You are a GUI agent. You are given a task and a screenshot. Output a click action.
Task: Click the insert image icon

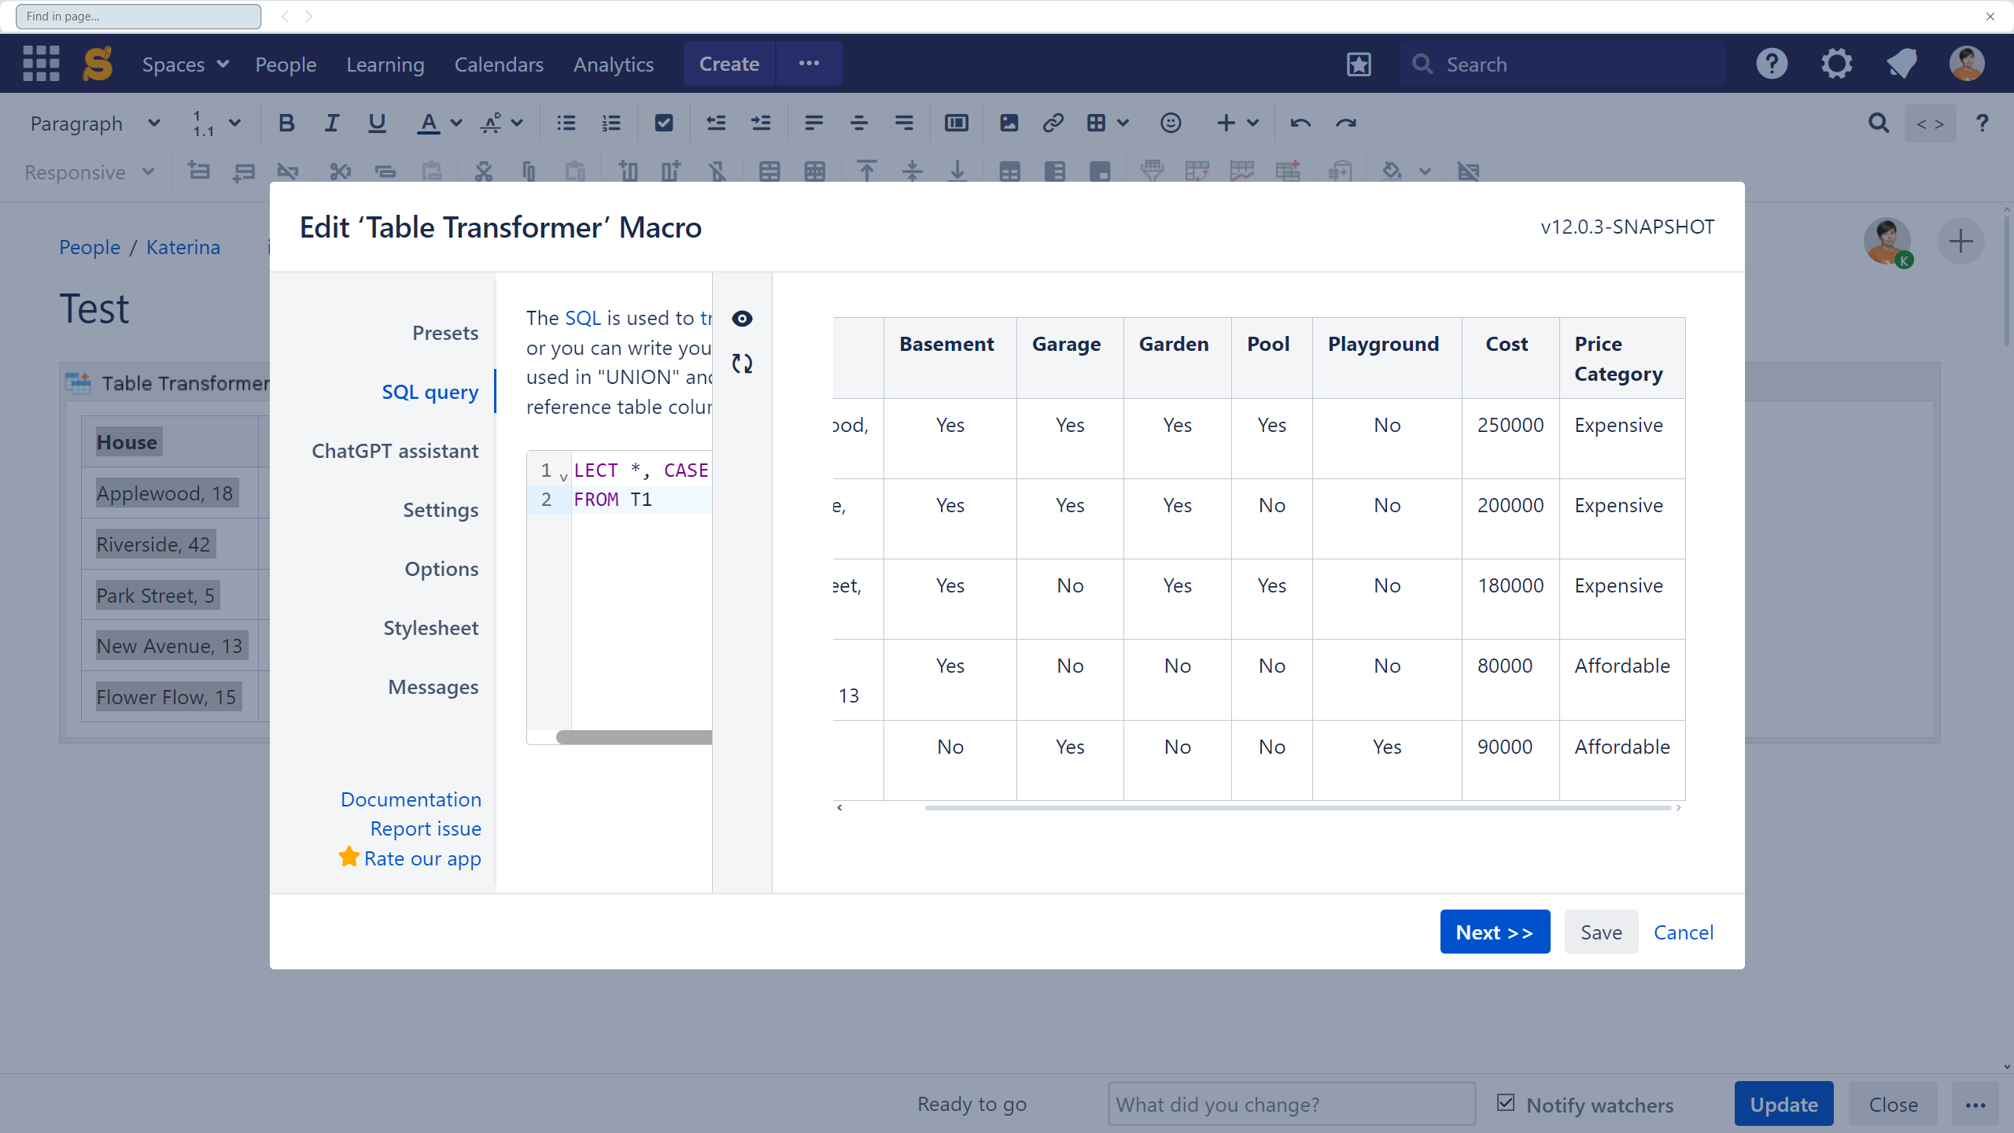[1009, 124]
